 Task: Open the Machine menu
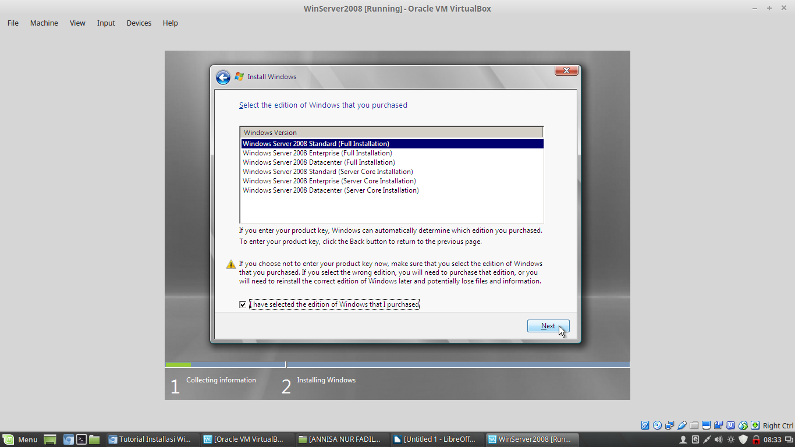click(x=44, y=23)
